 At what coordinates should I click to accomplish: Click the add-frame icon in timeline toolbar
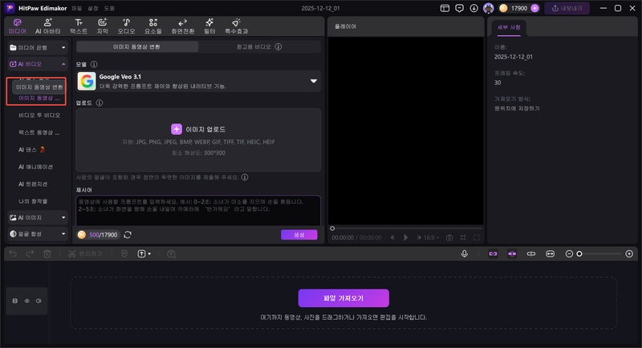pyautogui.click(x=171, y=254)
